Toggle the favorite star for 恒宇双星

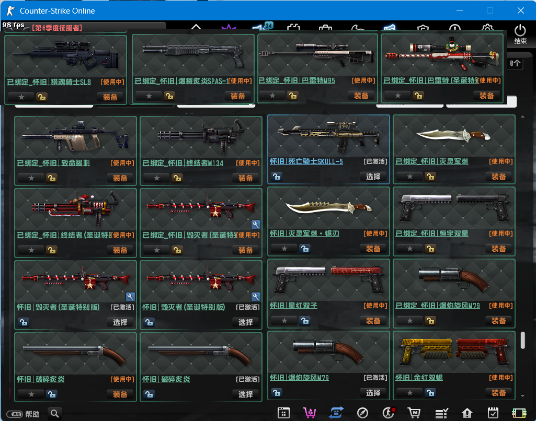pyautogui.click(x=409, y=249)
